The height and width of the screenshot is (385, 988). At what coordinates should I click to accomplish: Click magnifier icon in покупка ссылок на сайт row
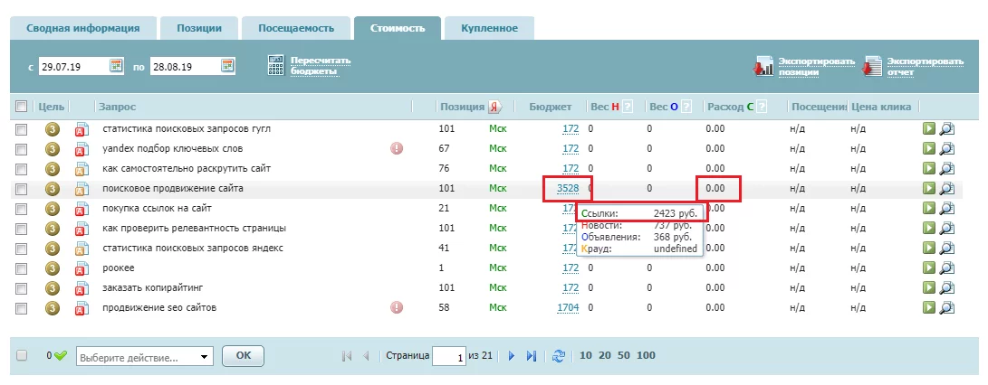(947, 208)
